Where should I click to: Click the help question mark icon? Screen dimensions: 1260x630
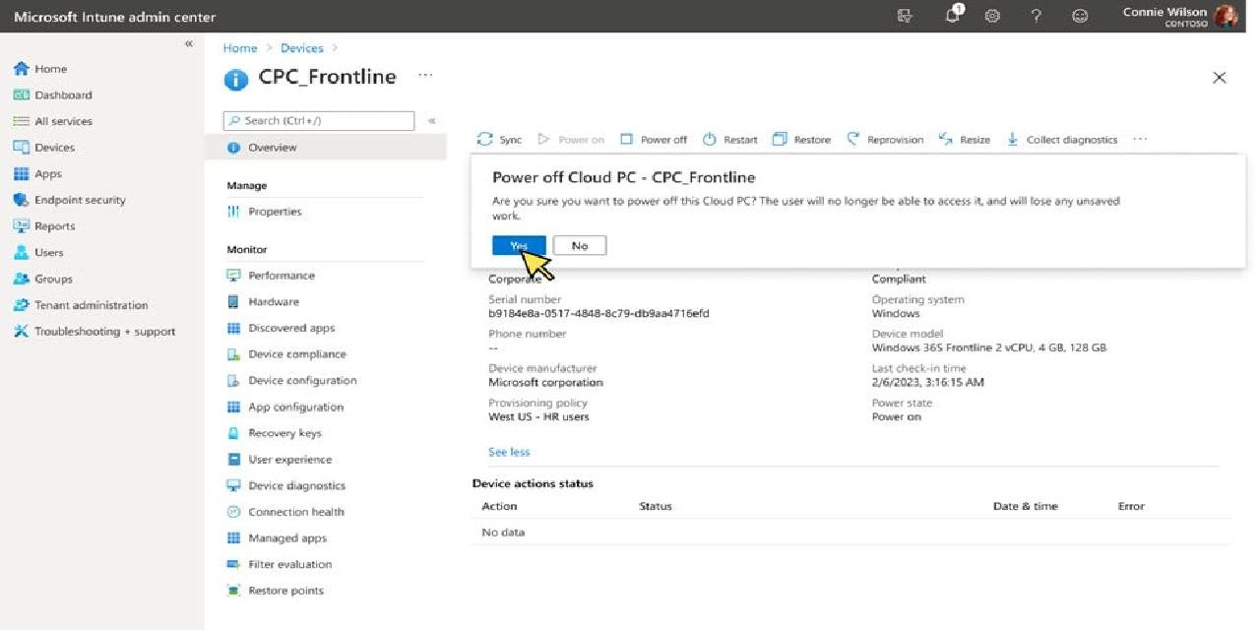click(x=1036, y=16)
